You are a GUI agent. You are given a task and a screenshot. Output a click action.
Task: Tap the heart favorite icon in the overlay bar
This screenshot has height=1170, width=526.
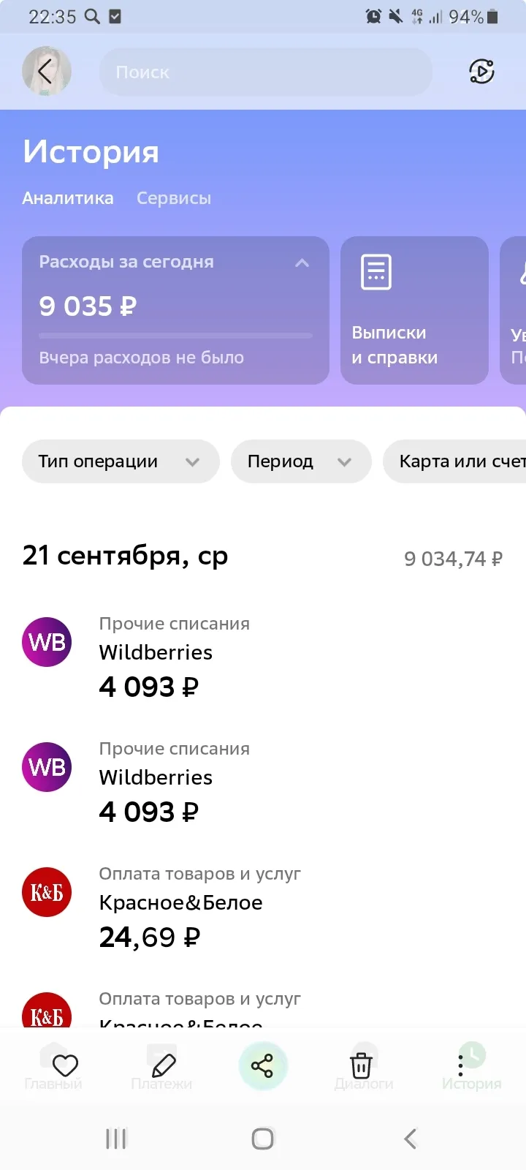pyautogui.click(x=65, y=1065)
